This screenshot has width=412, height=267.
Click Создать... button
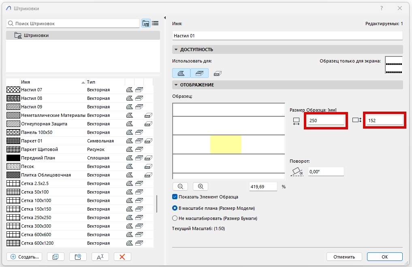pos(24,257)
